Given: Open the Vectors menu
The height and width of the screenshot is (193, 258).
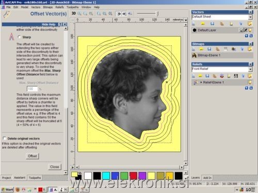Looking at the screenshot, I should (36, 7).
